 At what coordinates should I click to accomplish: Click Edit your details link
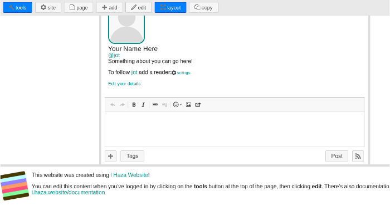[x=124, y=84]
